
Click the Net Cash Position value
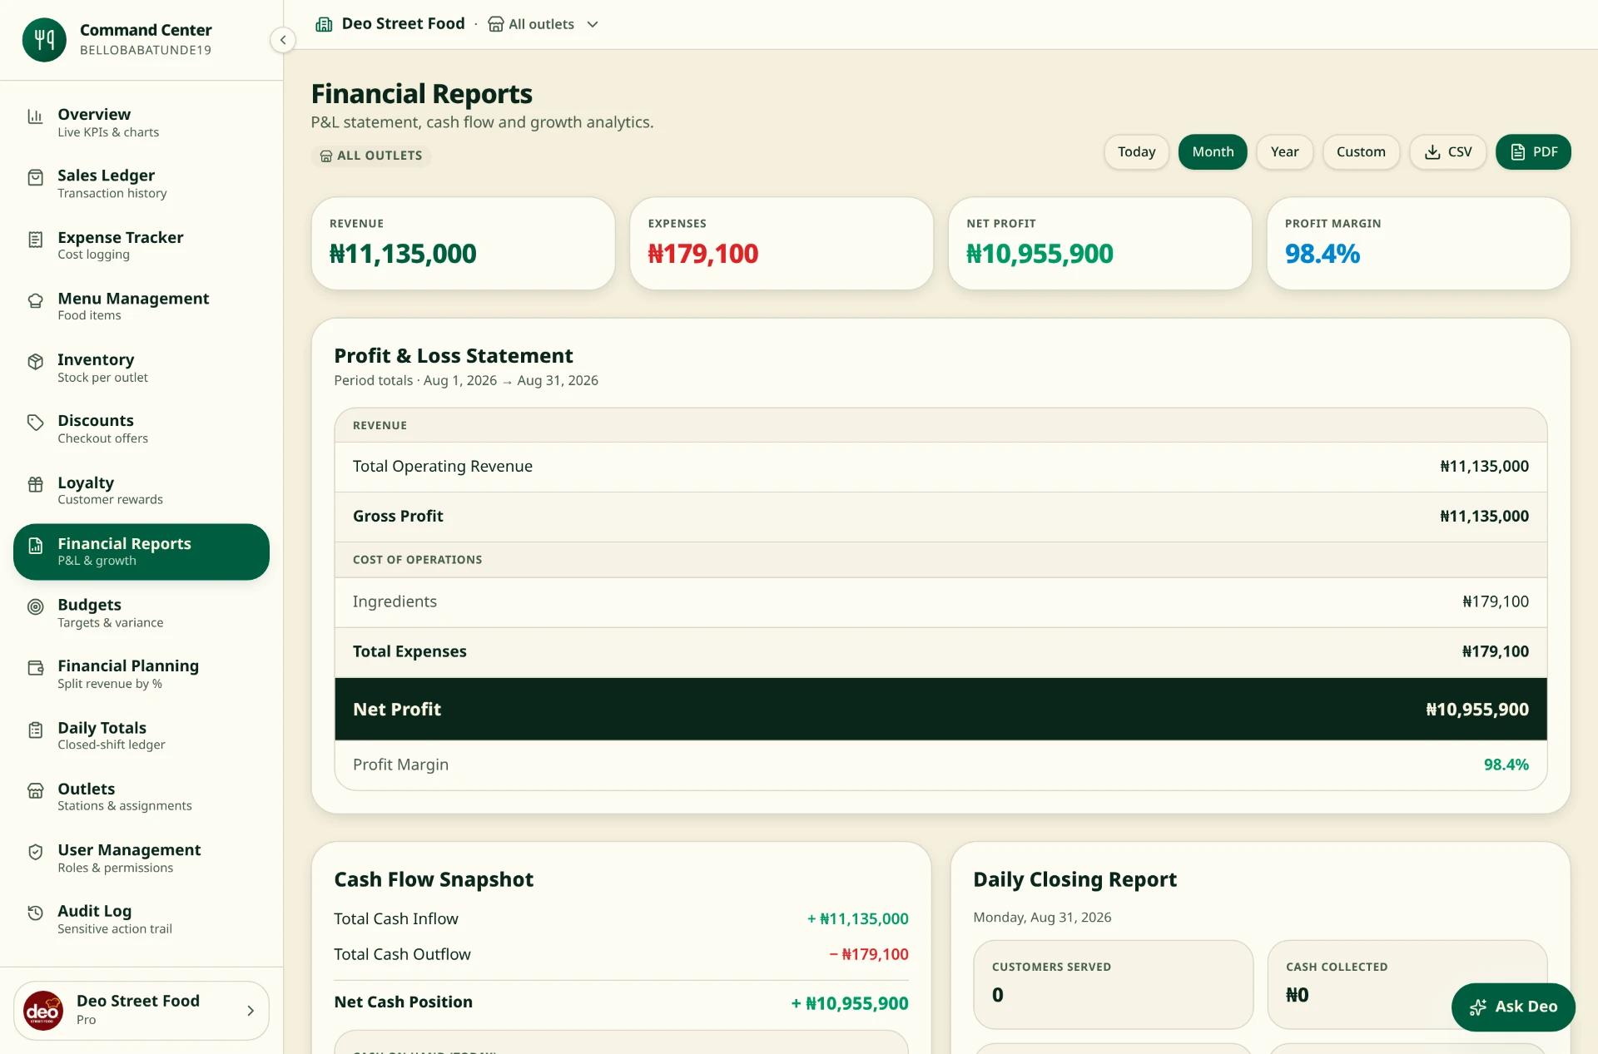[849, 1003]
